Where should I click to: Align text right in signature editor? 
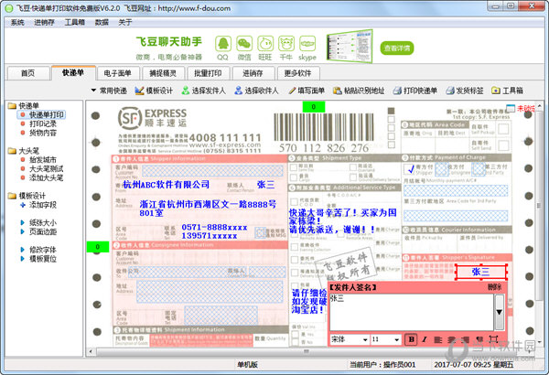[x=466, y=339]
